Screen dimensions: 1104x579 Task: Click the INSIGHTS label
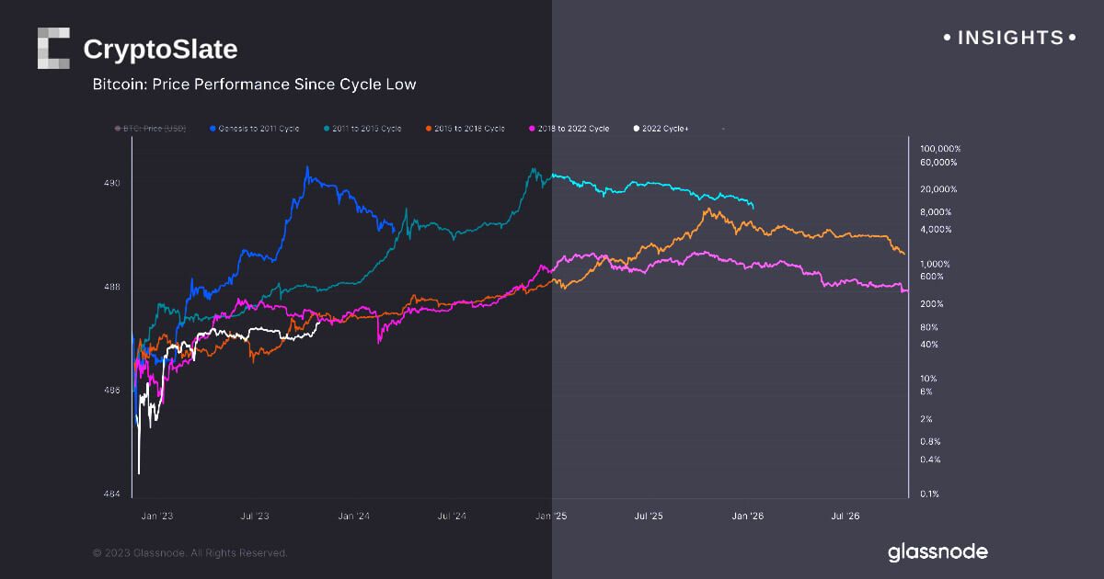[1009, 38]
